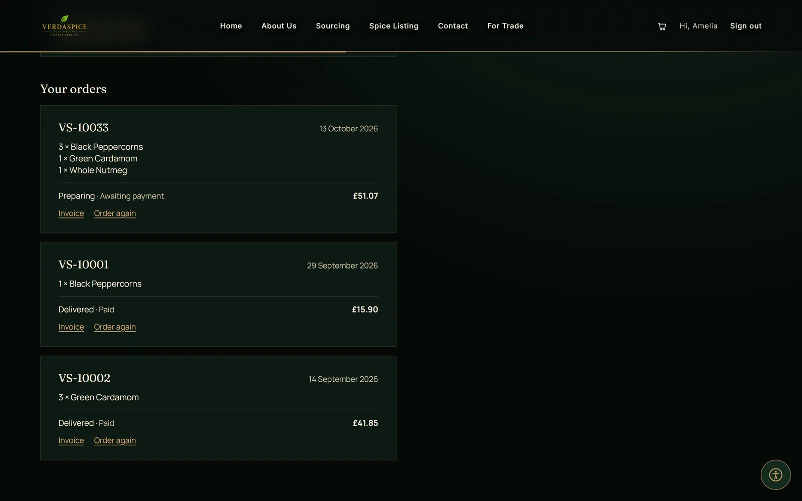Order again for VS-10033

coord(115,213)
